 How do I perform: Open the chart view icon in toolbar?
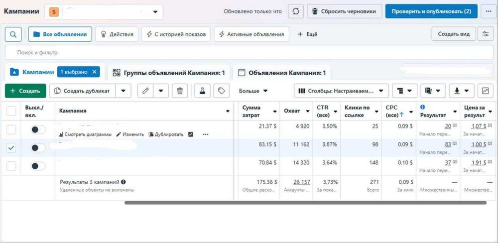485,91
